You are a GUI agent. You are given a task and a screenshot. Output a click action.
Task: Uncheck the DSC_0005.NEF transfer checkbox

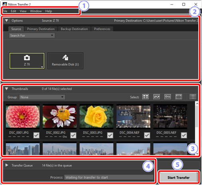point(184,135)
